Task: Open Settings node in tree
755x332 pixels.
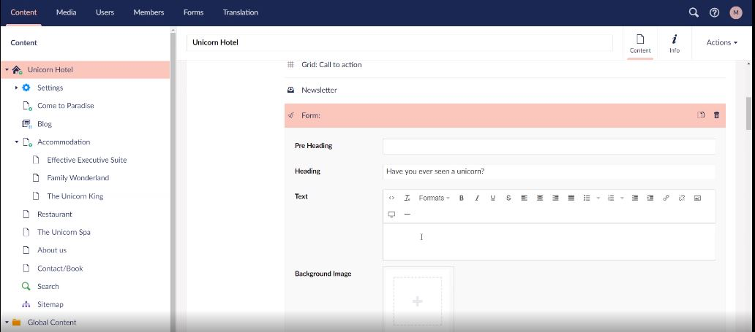Action: coord(50,88)
